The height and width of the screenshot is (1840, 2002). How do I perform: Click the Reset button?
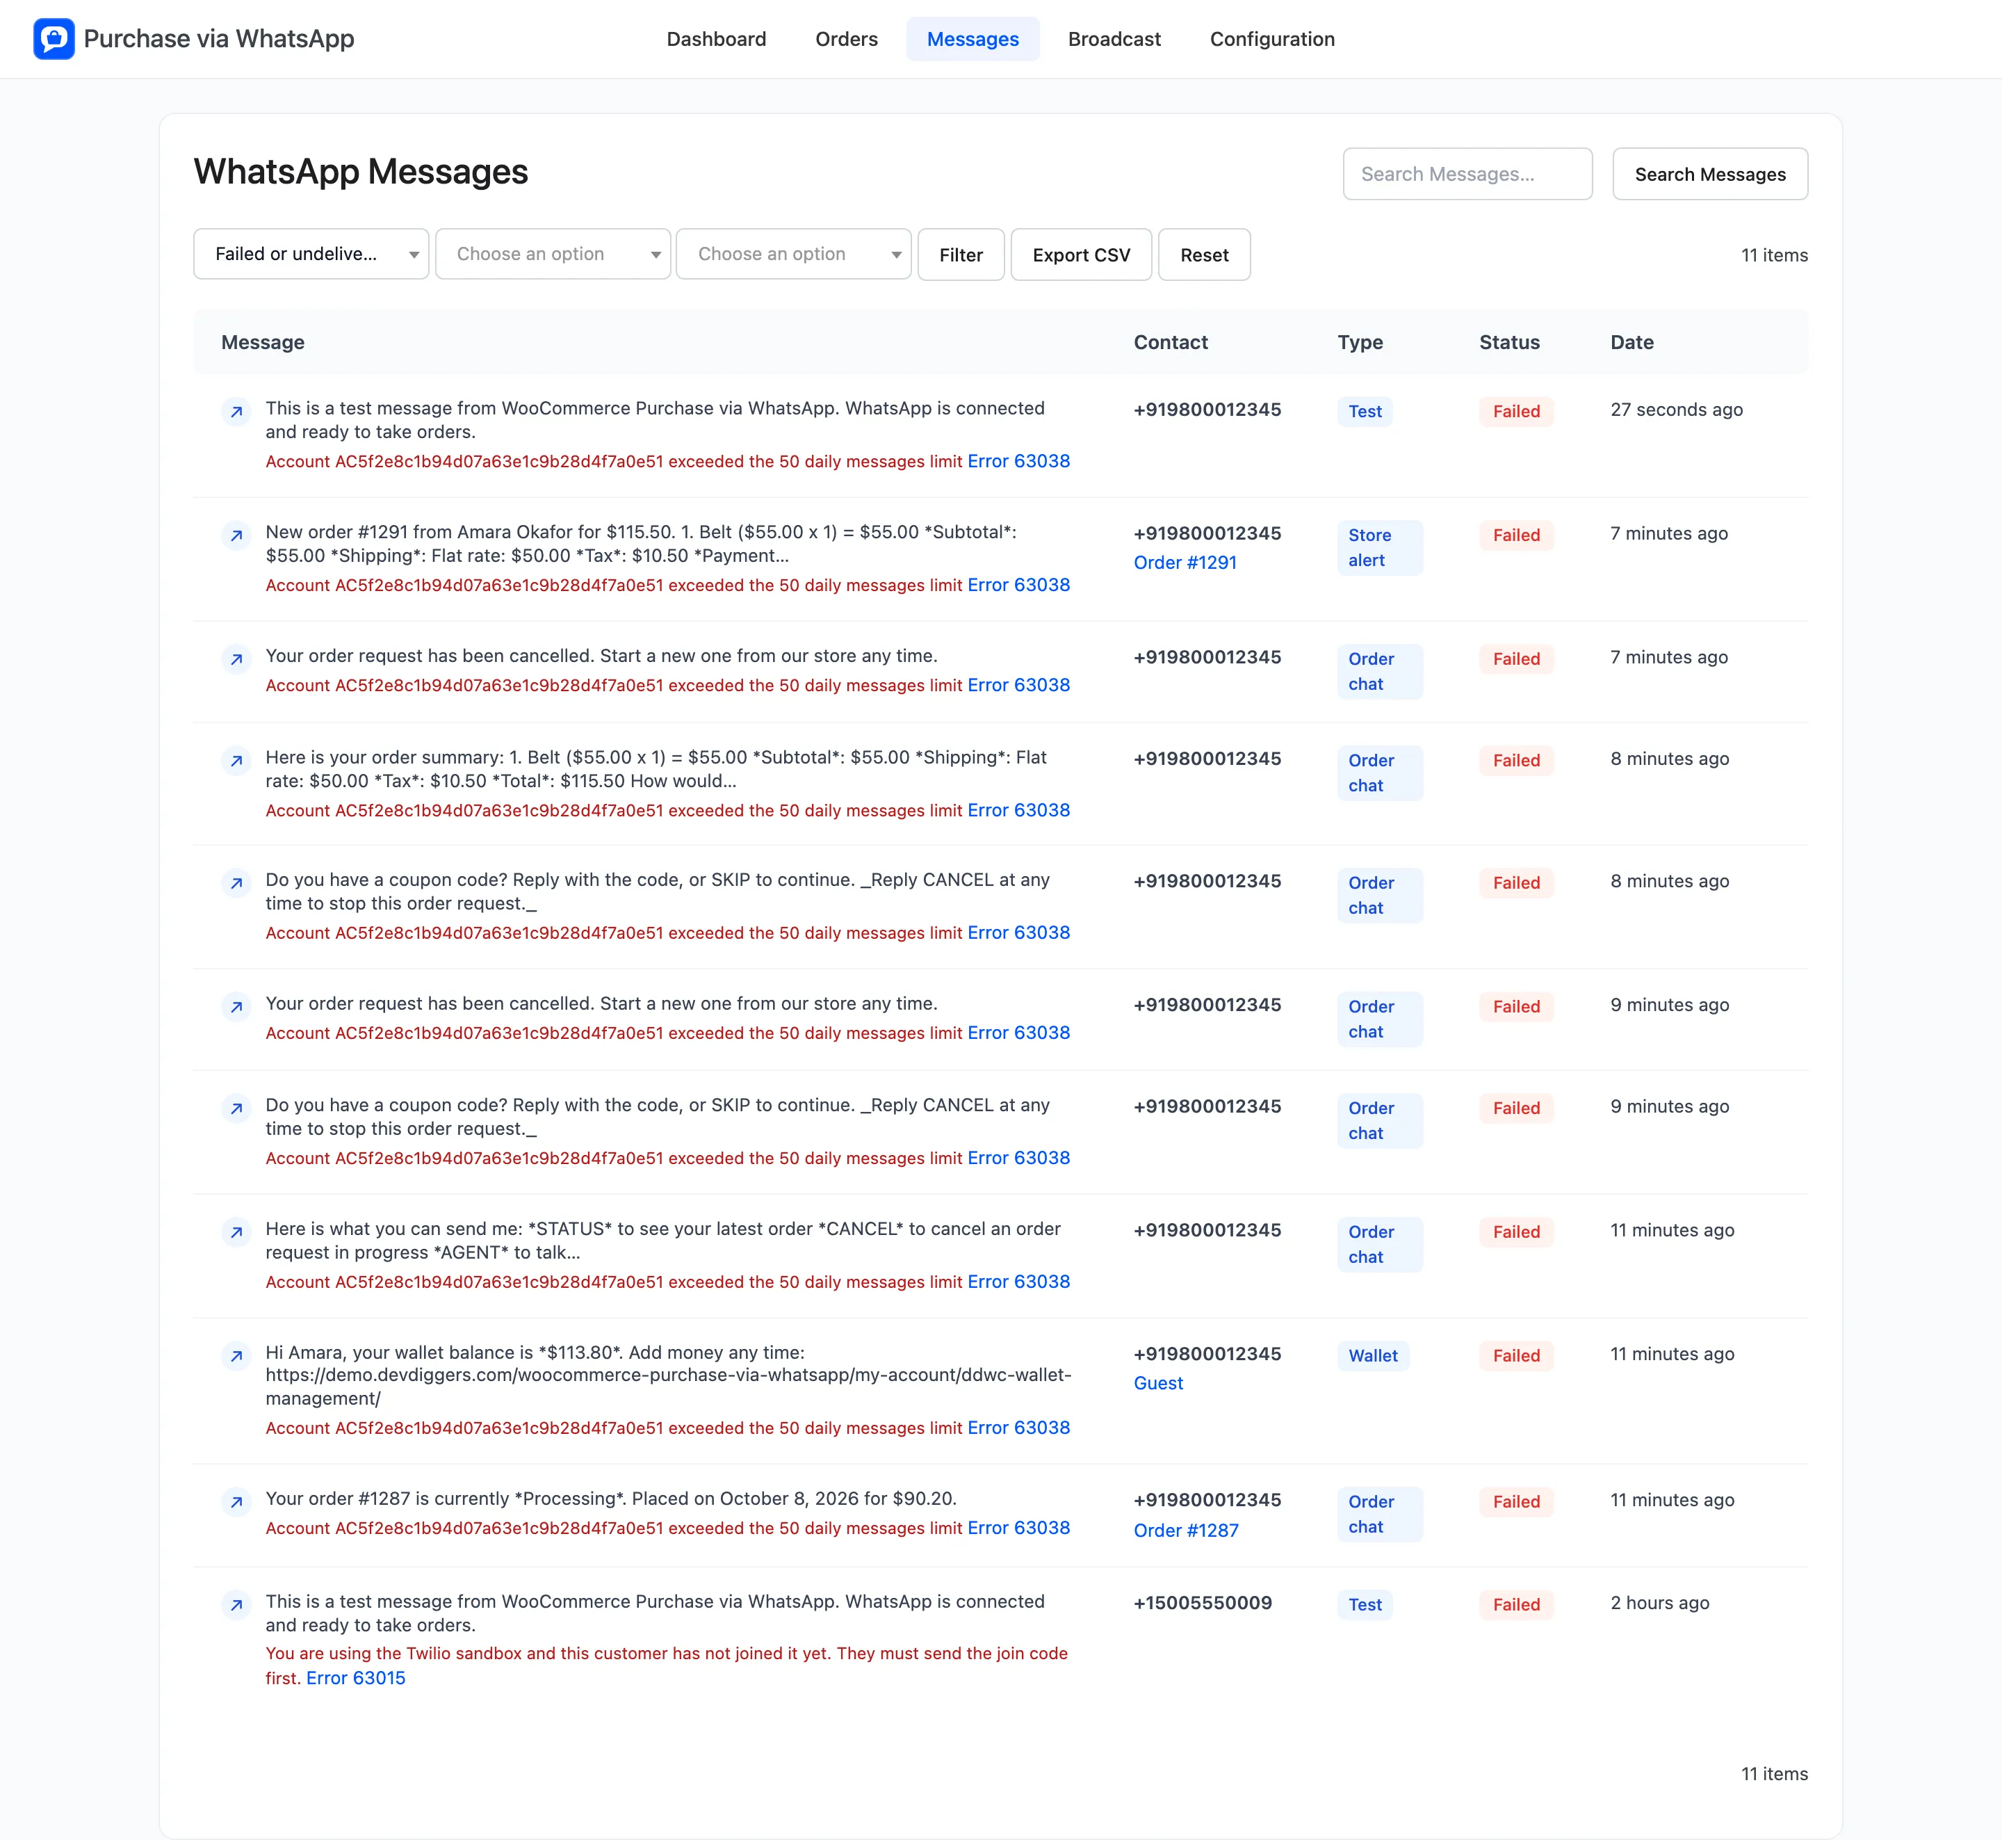pyautogui.click(x=1205, y=255)
